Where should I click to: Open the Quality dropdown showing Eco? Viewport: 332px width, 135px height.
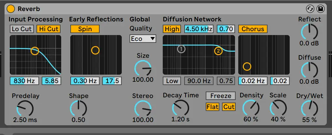tap(143, 39)
